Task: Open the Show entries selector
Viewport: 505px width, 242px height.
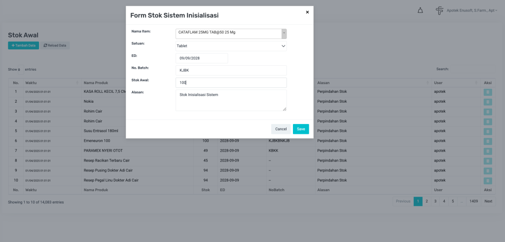Action: pos(15,69)
